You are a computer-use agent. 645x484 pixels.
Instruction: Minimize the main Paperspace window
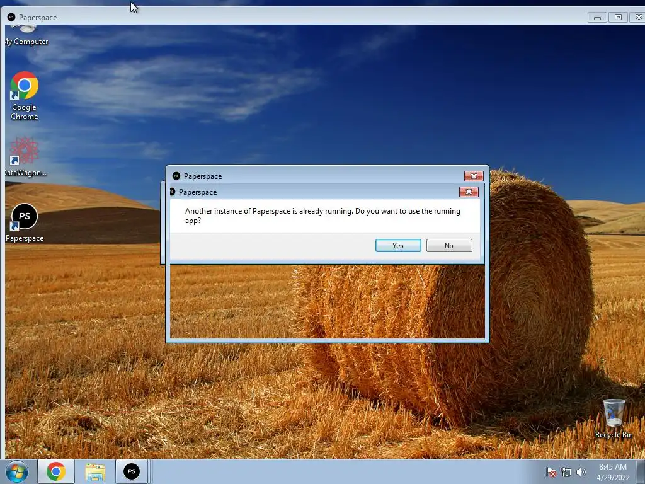[597, 17]
